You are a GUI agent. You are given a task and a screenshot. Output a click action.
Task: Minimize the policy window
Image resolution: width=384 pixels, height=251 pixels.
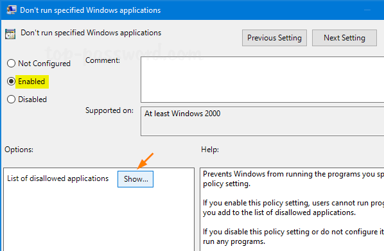coord(367,10)
